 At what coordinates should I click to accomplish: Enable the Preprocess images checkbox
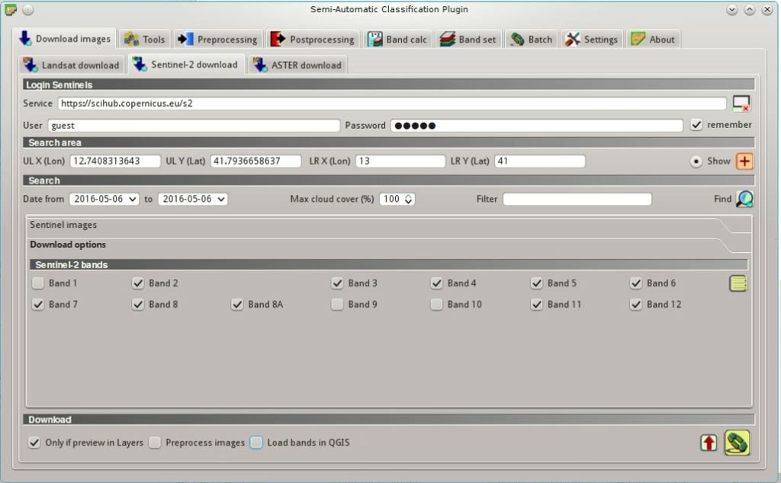tap(155, 442)
